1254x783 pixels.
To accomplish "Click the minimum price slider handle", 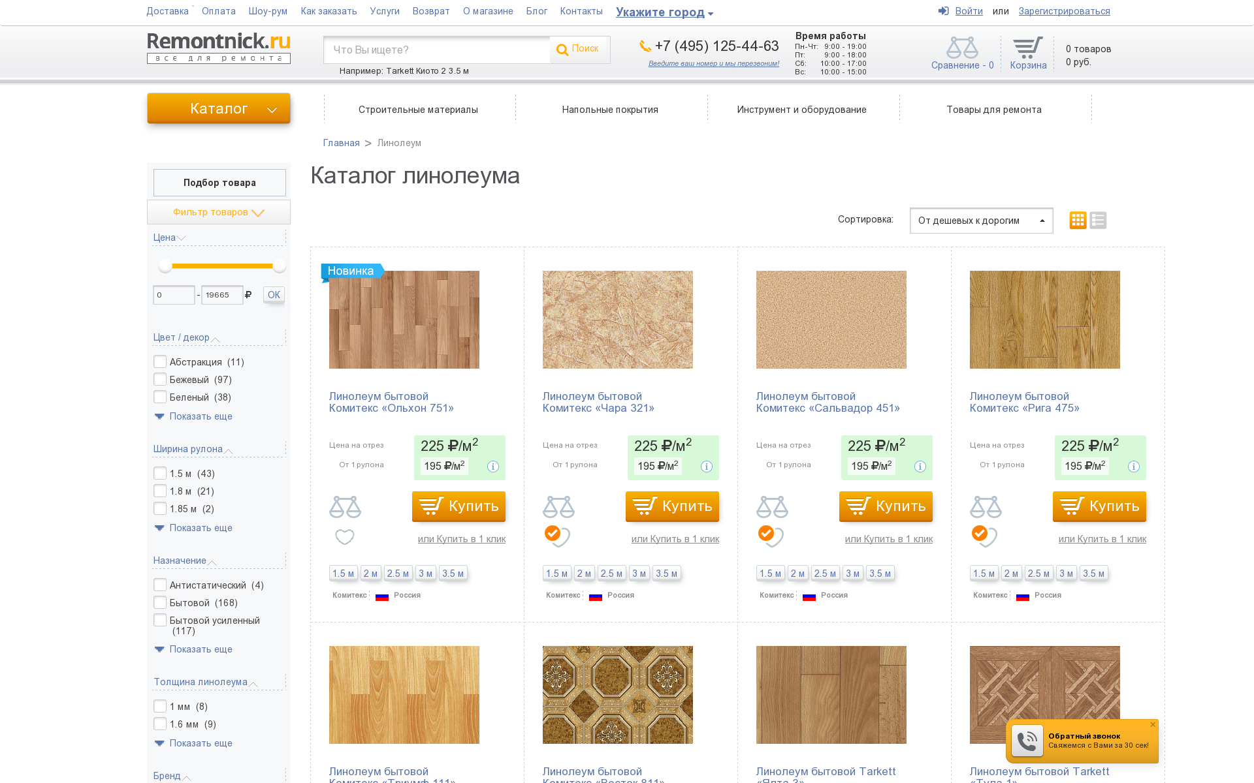I will coord(165,266).
